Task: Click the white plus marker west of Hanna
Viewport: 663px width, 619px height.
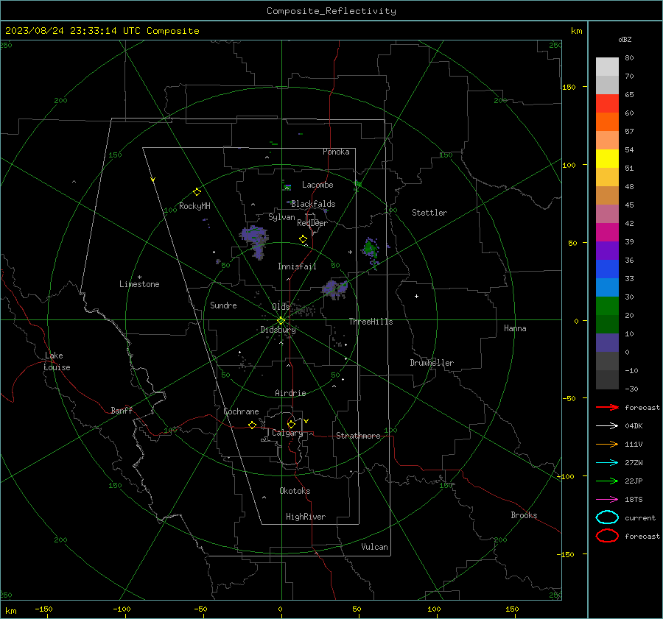Action: (x=416, y=296)
